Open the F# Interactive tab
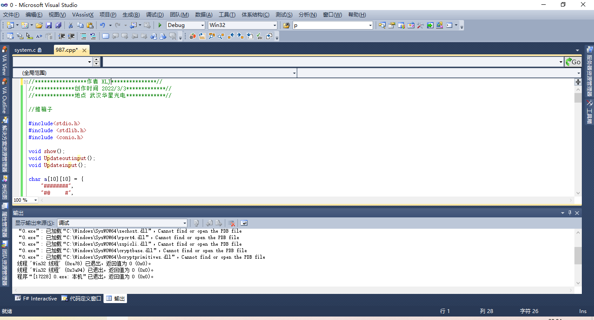Viewport: 594px width, 320px height. tap(36, 299)
